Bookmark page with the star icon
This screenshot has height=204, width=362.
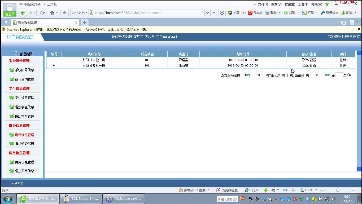coord(64,13)
